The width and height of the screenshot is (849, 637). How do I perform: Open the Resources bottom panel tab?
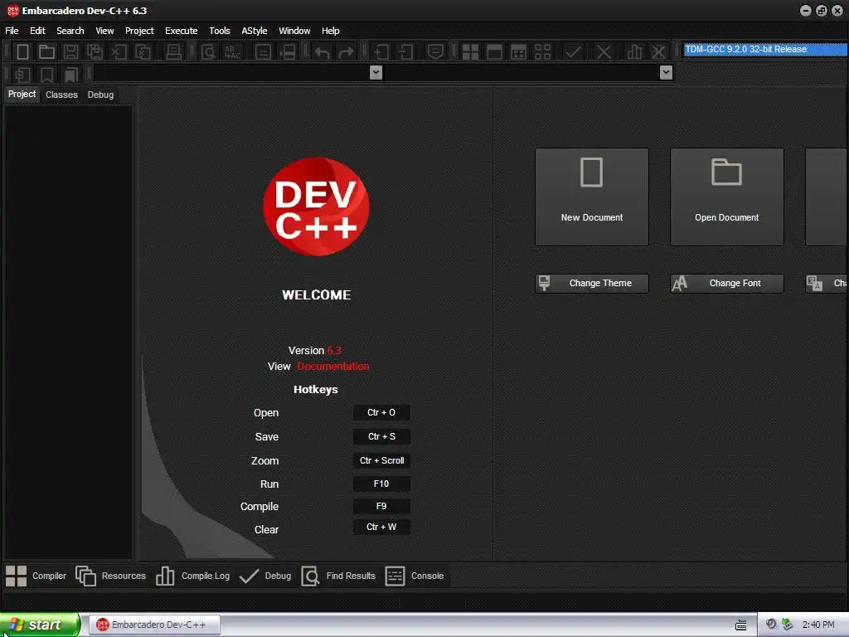point(110,576)
